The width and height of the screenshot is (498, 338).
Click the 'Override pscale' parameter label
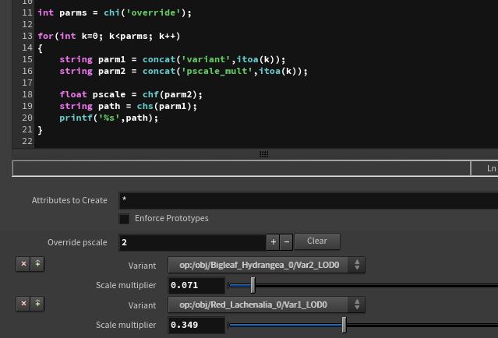pyautogui.click(x=77, y=242)
